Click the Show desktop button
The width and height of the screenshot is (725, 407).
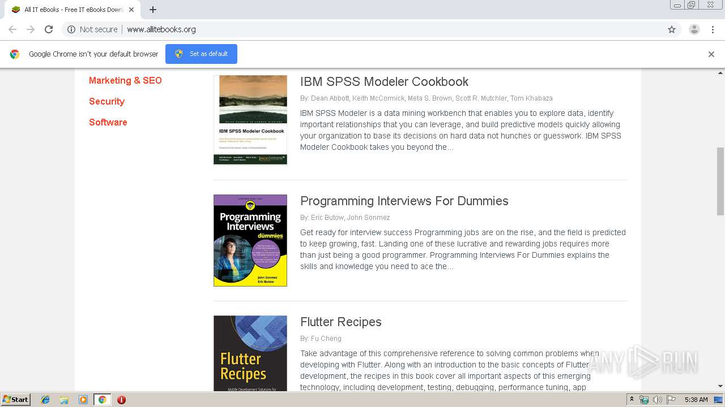pyautogui.click(x=719, y=400)
